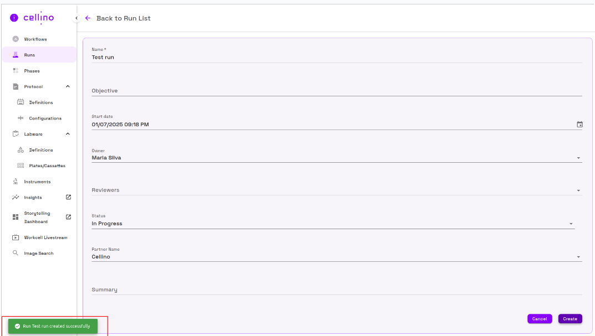The image size is (595, 336).
Task: Open the Owner dropdown
Action: 578,158
